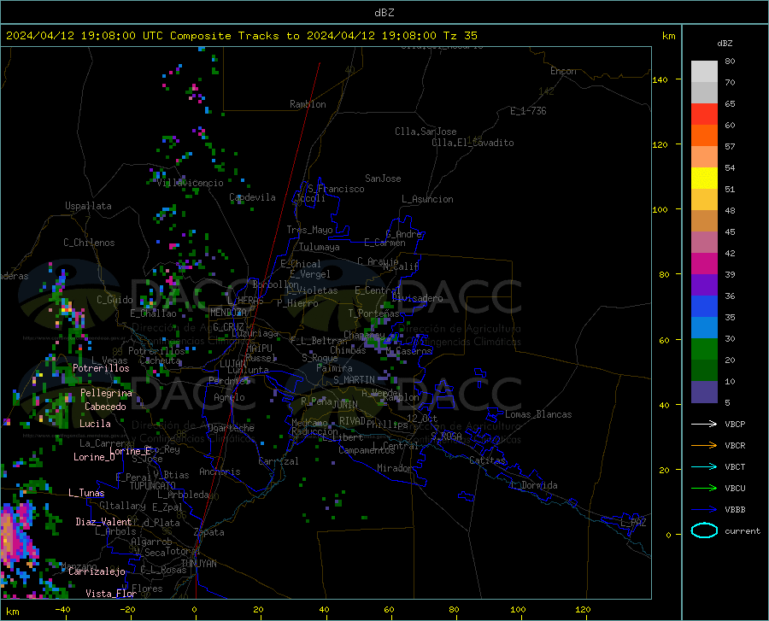This screenshot has height=621, width=769.
Task: Click the Zapata map label
Action: (209, 532)
